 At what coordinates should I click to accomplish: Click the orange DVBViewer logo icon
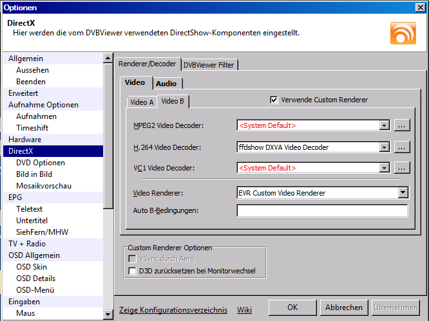pos(403,33)
